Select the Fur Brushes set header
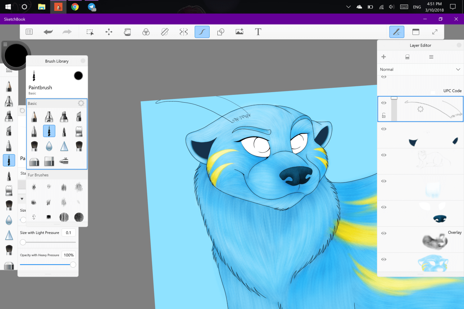This screenshot has height=309, width=464. 38,175
